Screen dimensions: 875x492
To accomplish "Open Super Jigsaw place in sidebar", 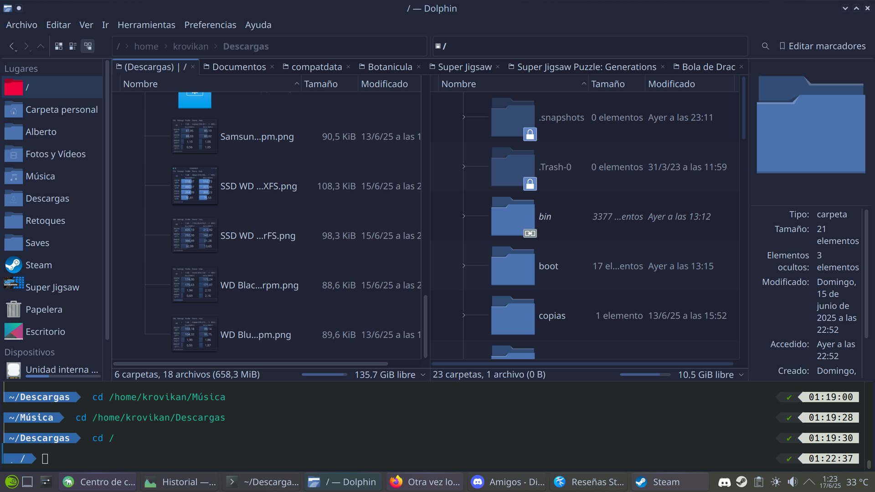I will pos(52,287).
